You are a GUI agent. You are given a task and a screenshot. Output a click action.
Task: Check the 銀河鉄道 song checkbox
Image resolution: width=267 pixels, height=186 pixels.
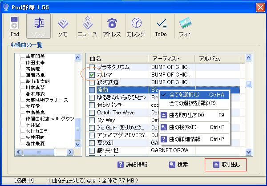pos(92,82)
